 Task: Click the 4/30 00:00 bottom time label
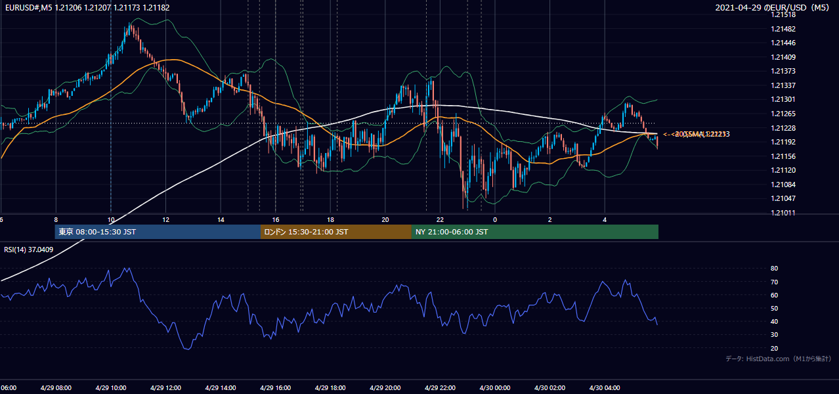(495, 388)
